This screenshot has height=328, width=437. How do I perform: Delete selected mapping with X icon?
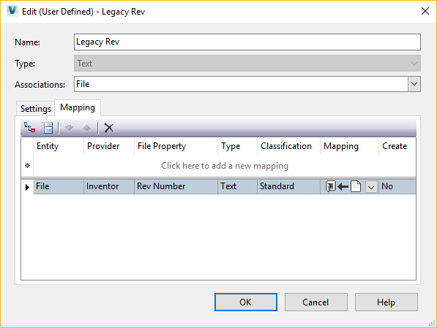[x=108, y=128]
